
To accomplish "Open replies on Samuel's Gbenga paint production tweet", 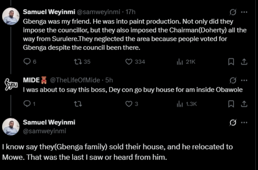I will point(30,62).
